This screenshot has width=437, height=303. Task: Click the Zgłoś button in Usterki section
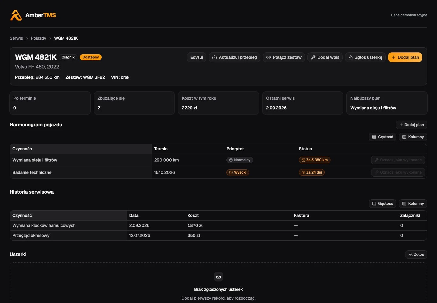click(x=416, y=255)
